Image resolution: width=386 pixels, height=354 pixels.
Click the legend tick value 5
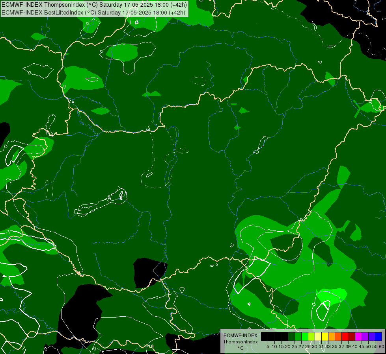pyautogui.click(x=268, y=347)
